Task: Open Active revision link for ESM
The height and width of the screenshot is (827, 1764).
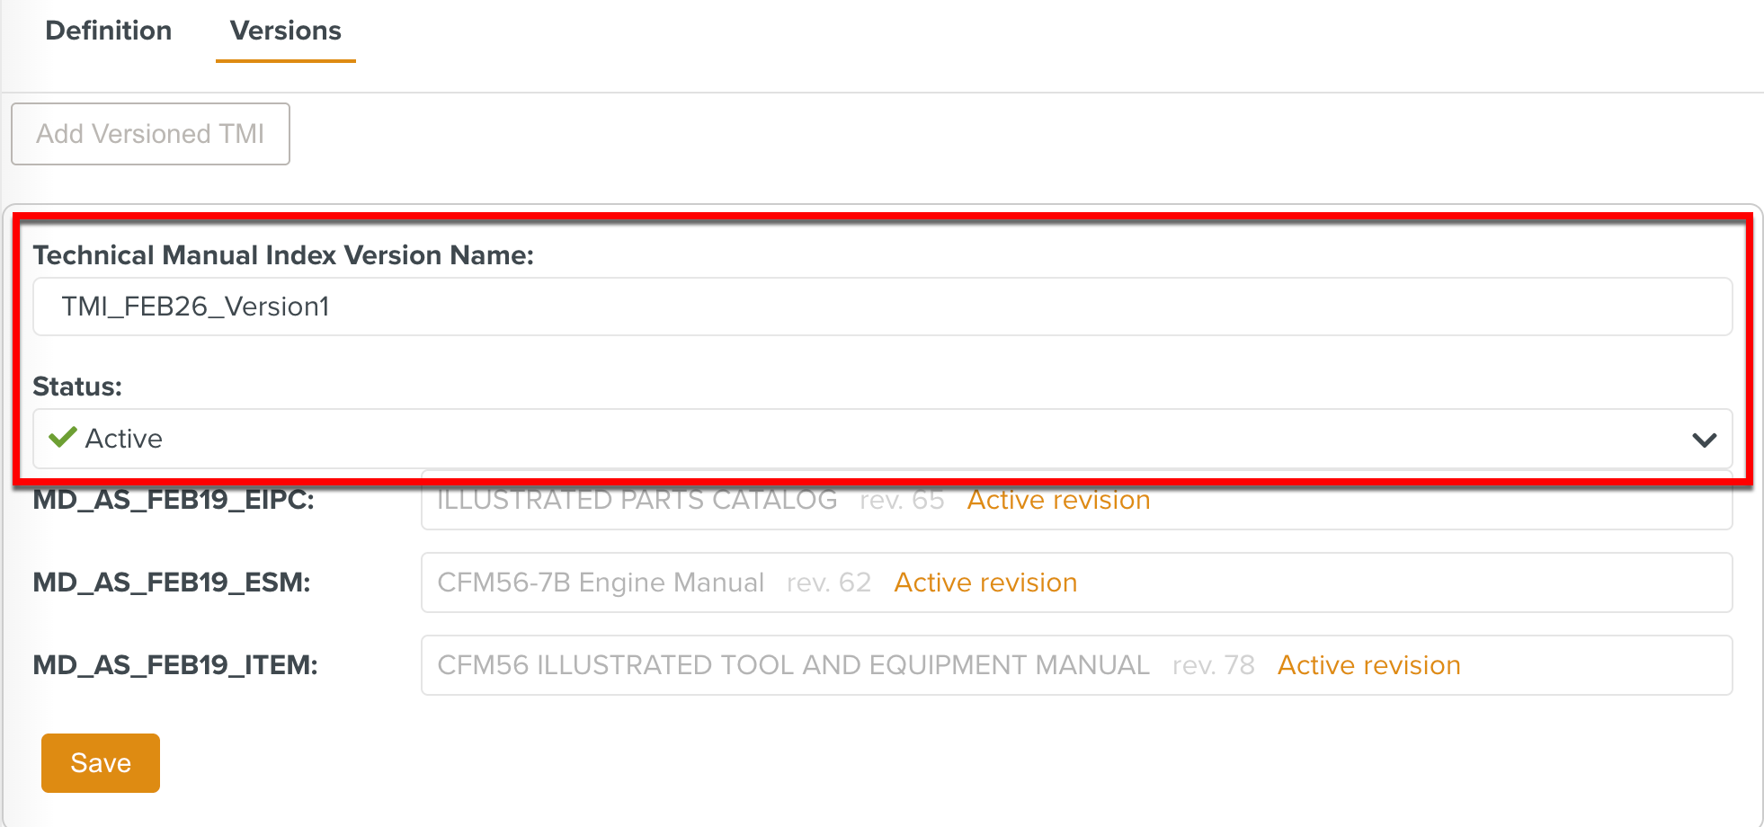Action: [x=985, y=582]
